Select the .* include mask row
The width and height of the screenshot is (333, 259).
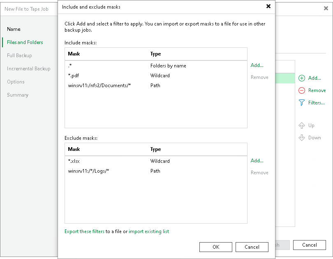click(x=156, y=66)
